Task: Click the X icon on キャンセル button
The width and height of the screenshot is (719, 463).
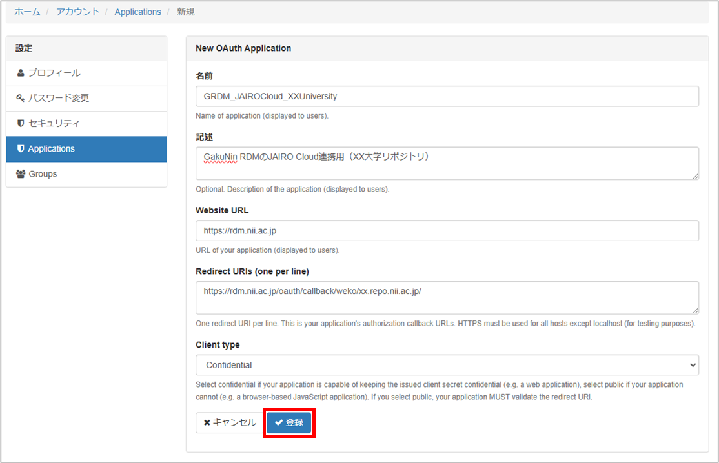Action: coord(207,423)
